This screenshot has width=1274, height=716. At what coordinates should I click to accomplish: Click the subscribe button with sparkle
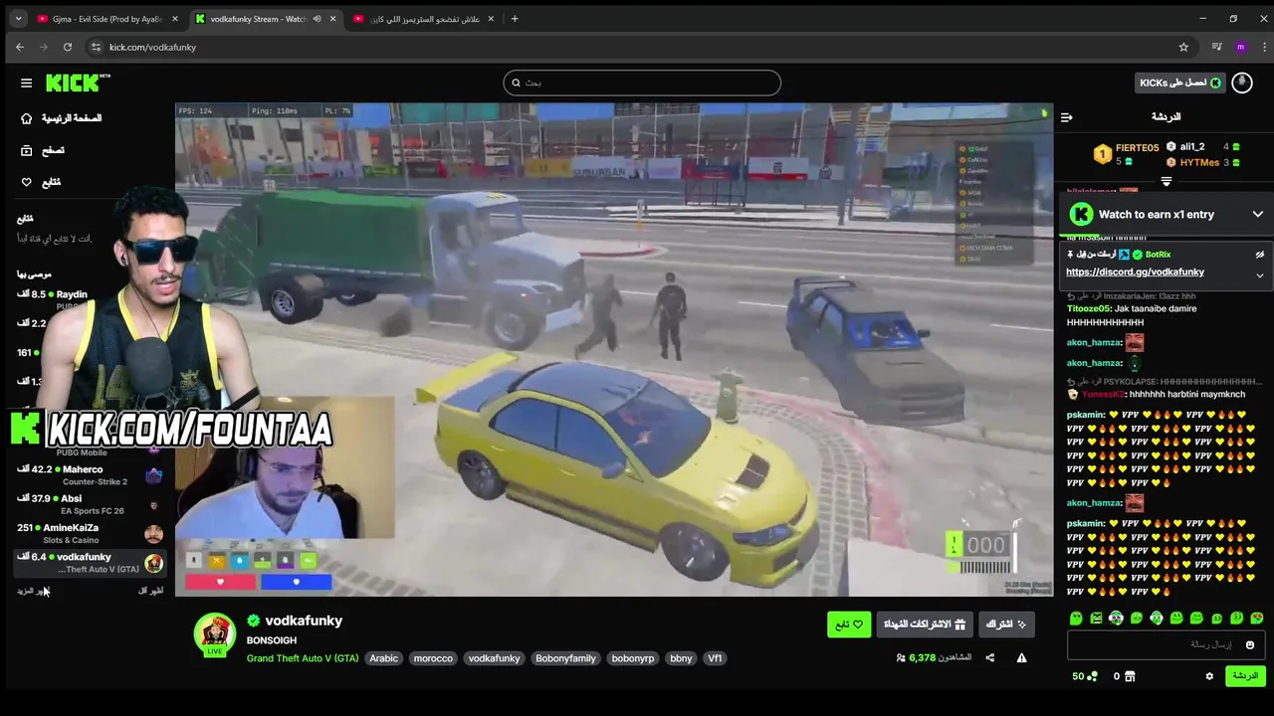click(1006, 625)
